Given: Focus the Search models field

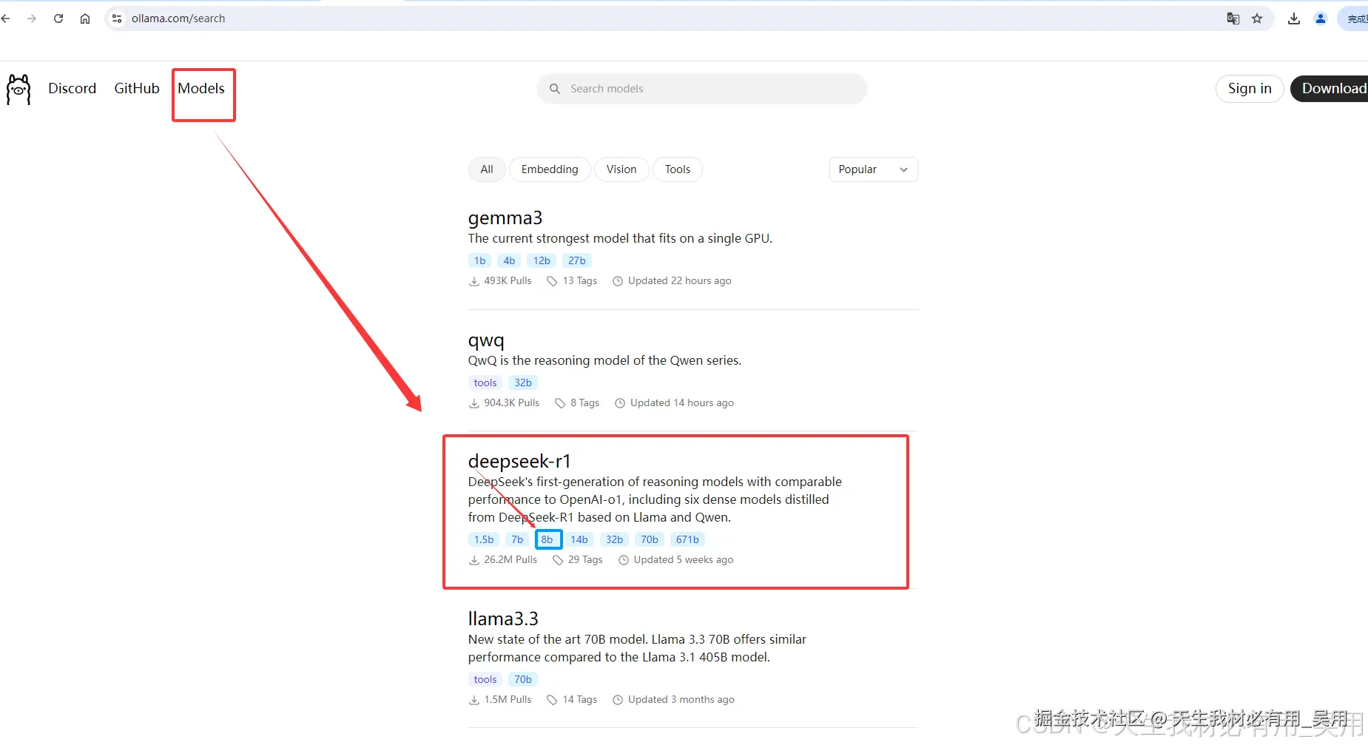Looking at the screenshot, I should [702, 89].
